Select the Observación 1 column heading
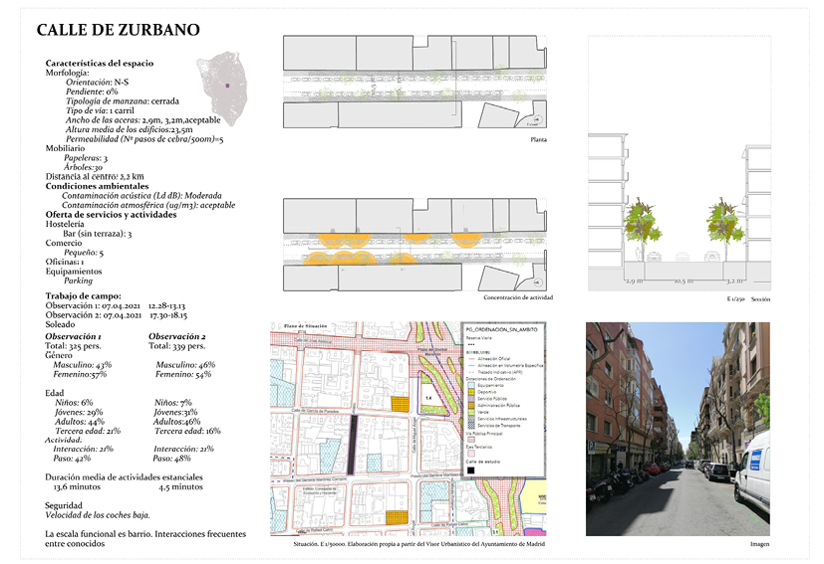 pyautogui.click(x=78, y=336)
